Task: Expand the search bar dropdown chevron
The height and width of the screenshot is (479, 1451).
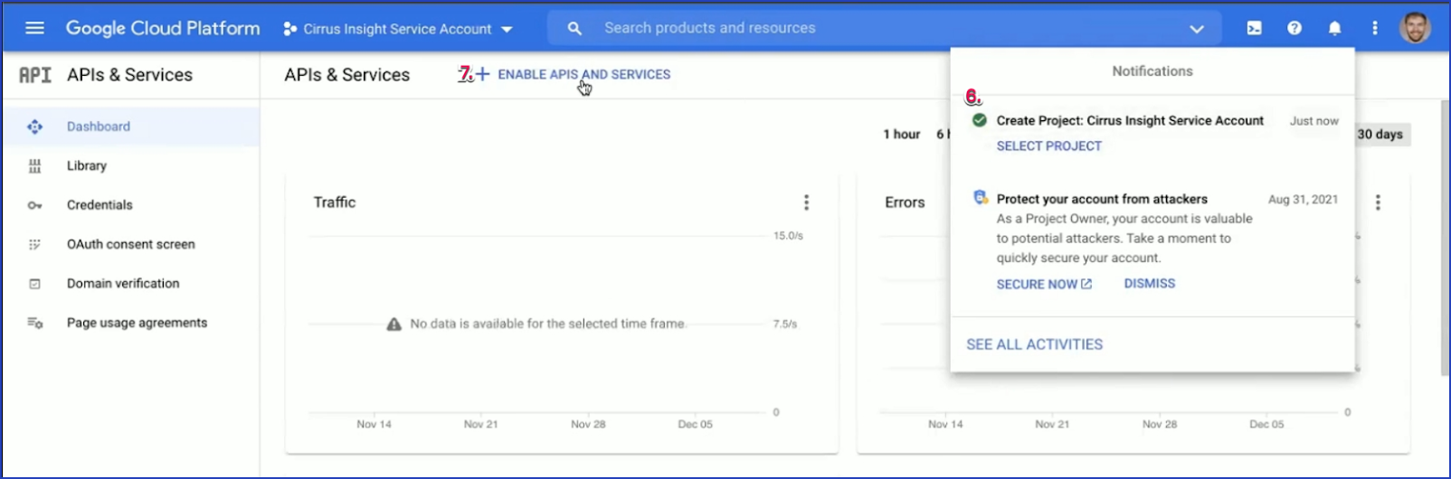Action: (x=1196, y=29)
